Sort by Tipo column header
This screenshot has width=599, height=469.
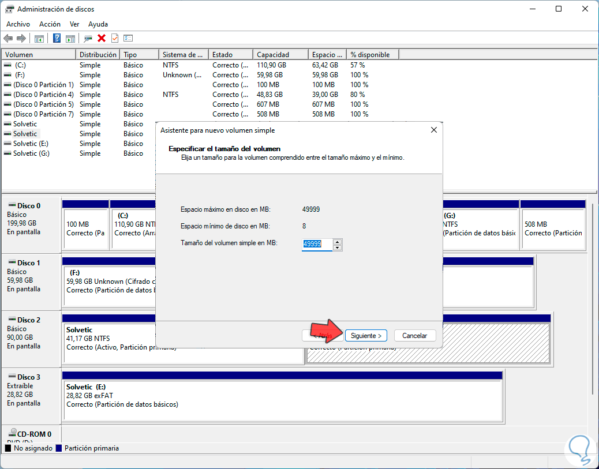[139, 55]
